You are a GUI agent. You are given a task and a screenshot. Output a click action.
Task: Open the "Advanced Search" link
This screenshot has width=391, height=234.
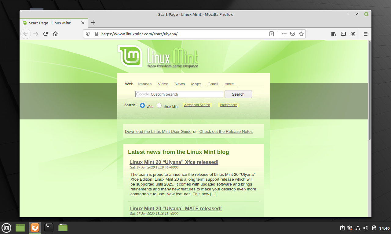197,105
